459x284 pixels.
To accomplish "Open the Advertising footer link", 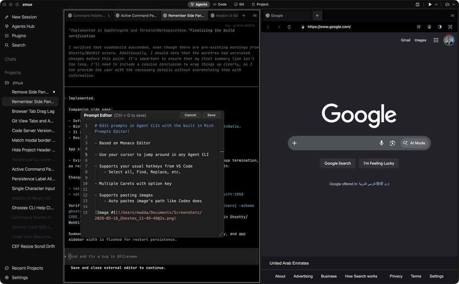I will 303,276.
